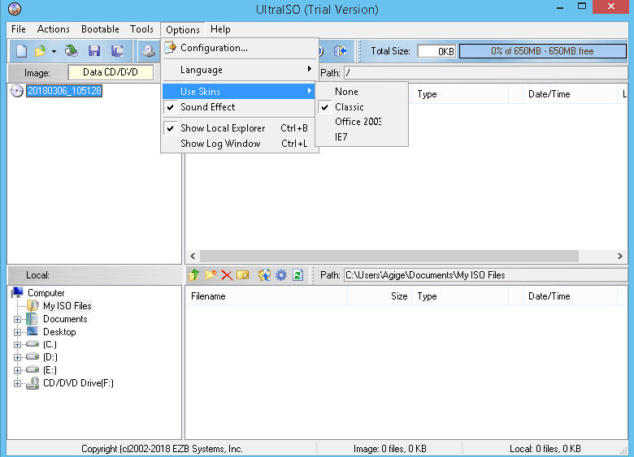Click the Make CD/DVD Image drive icon

[149, 51]
